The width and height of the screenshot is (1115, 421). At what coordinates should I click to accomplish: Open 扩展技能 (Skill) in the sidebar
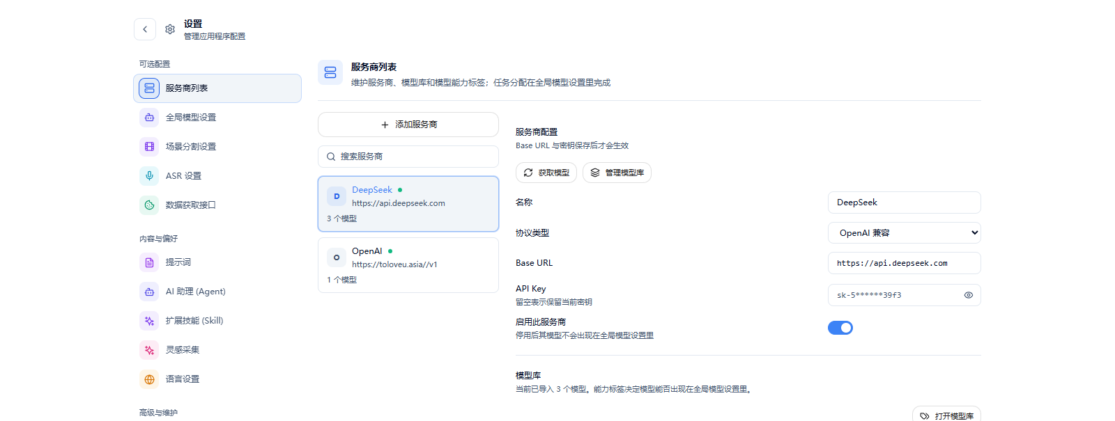(x=217, y=321)
